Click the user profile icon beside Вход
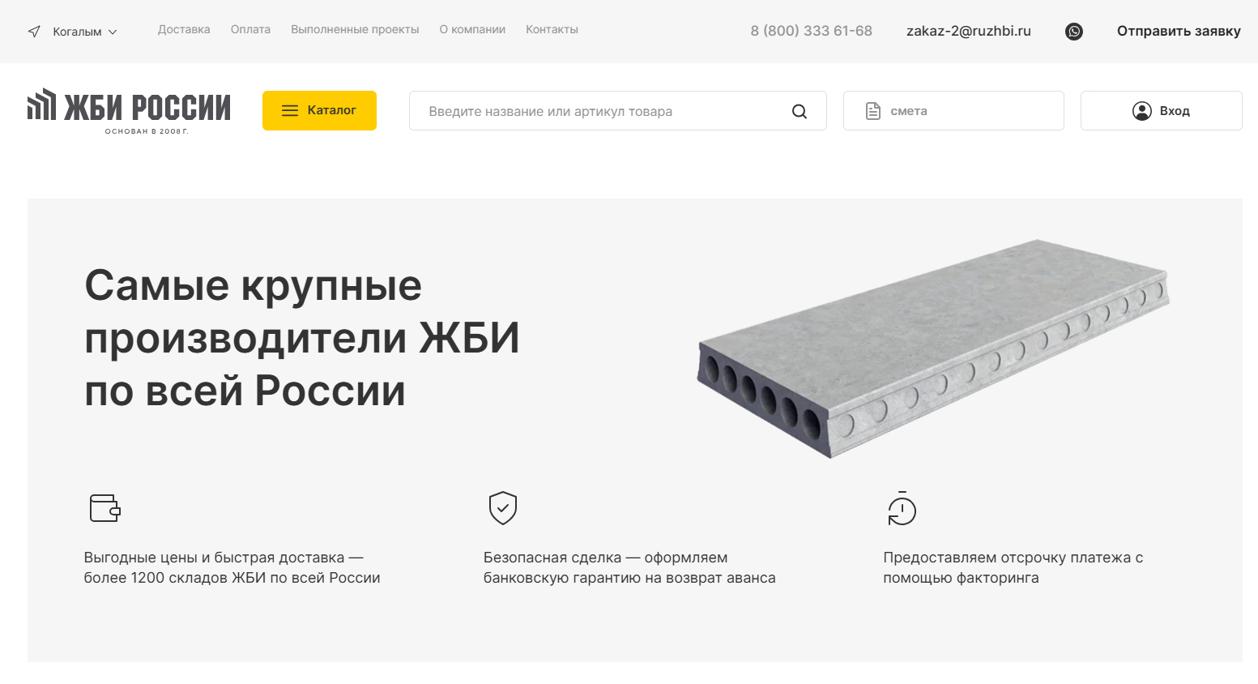 (x=1142, y=111)
